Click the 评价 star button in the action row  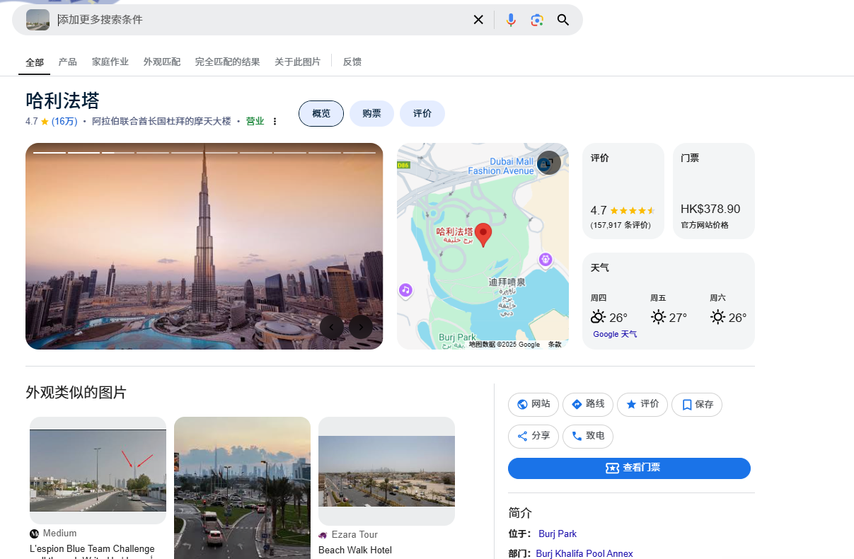click(x=642, y=404)
